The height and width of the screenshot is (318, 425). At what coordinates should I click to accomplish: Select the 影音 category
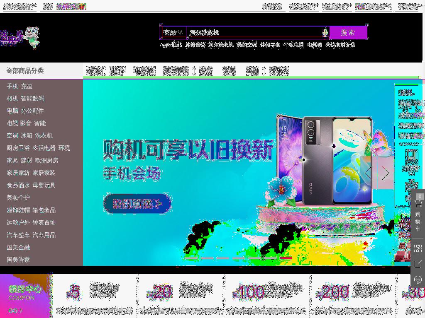point(26,123)
